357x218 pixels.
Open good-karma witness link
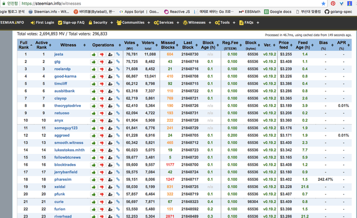point(65,76)
